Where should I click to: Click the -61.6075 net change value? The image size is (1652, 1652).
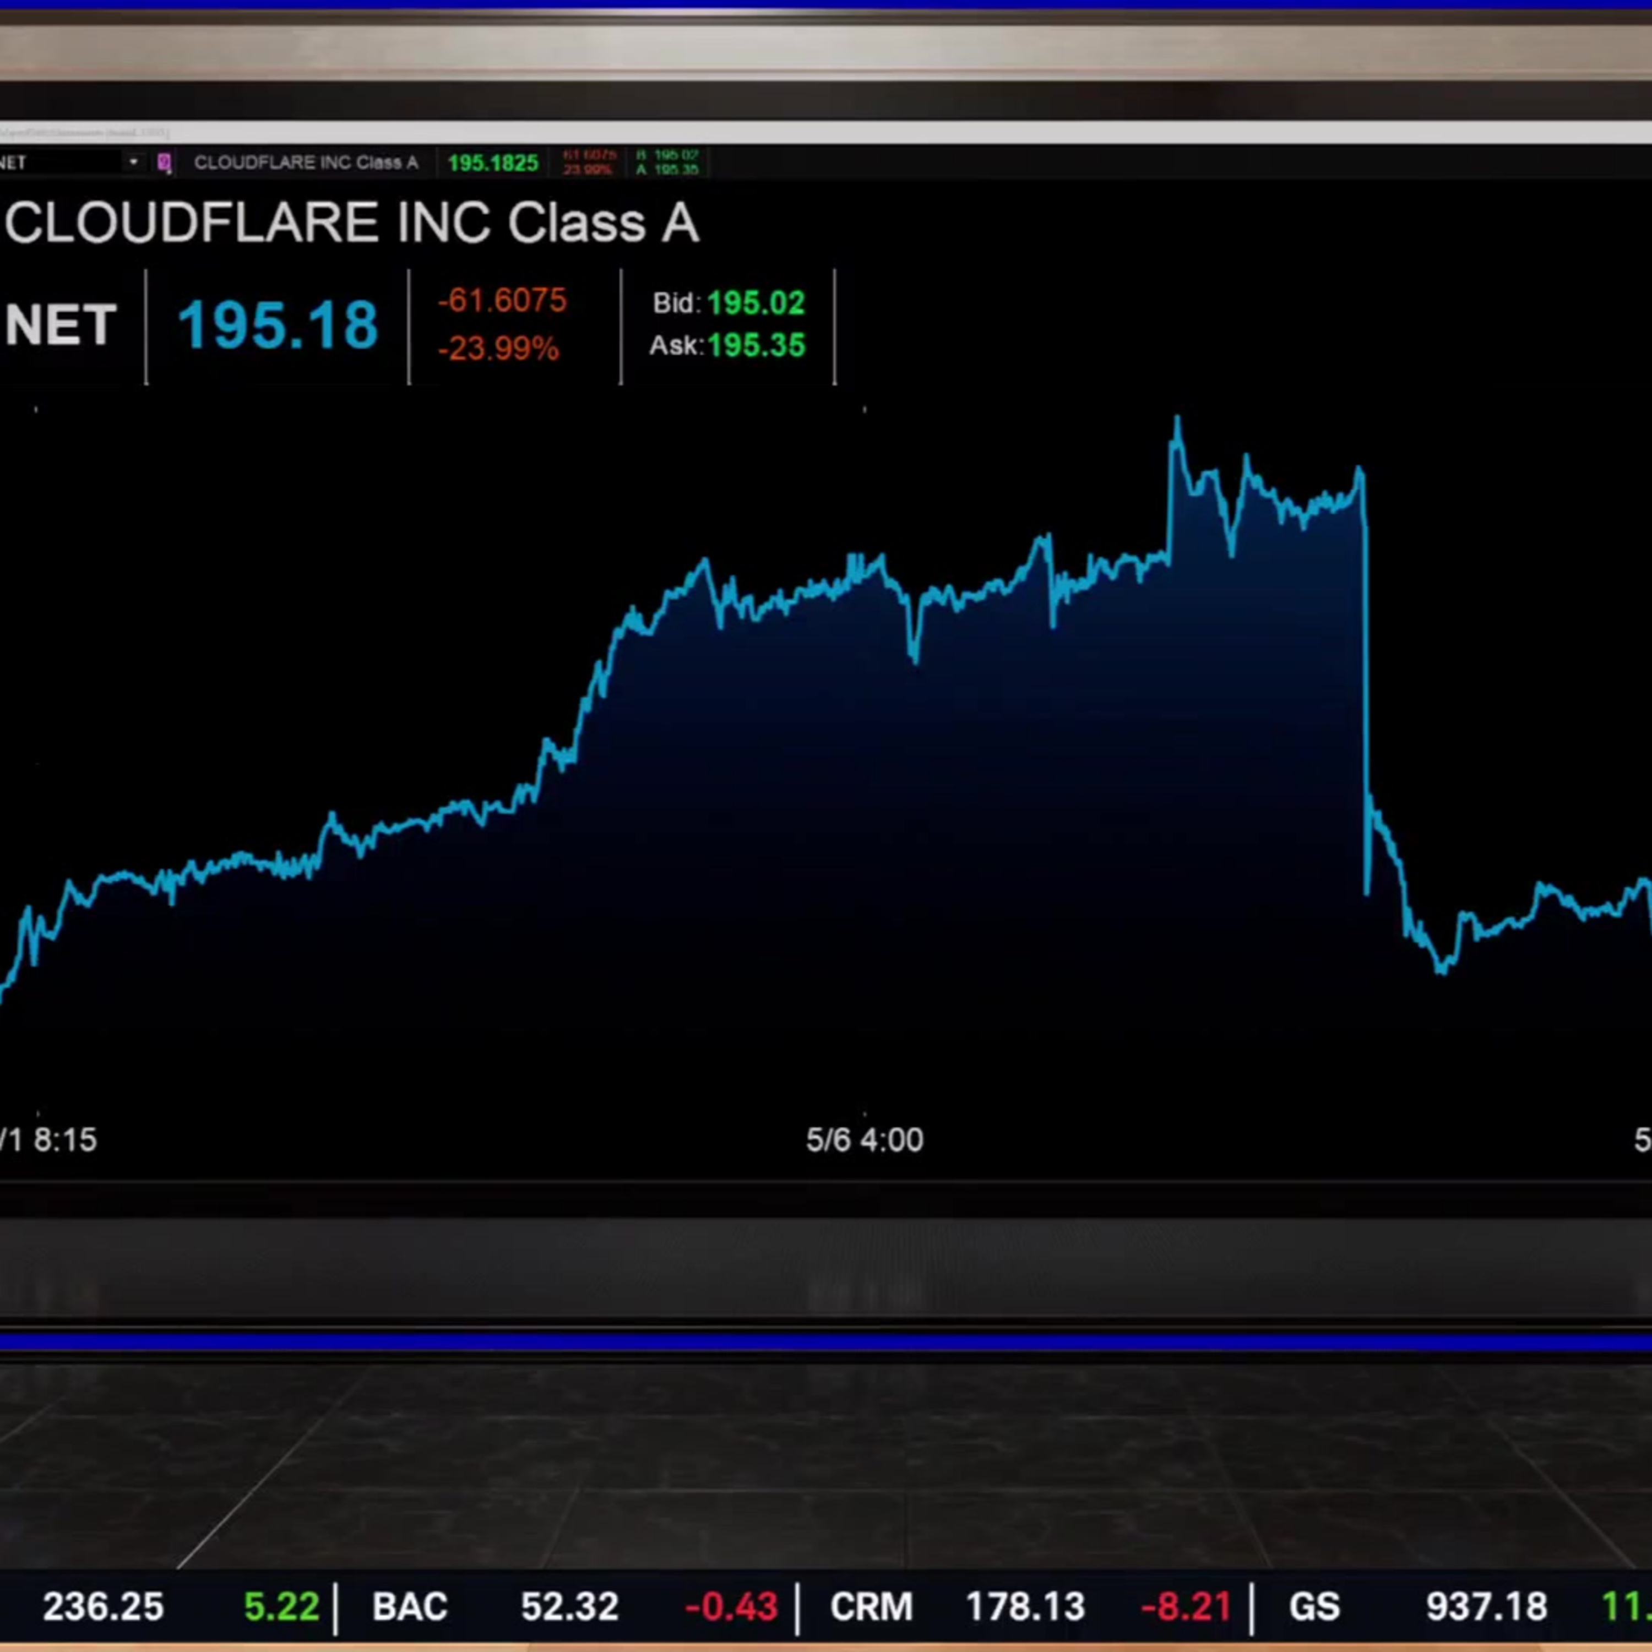click(x=502, y=300)
